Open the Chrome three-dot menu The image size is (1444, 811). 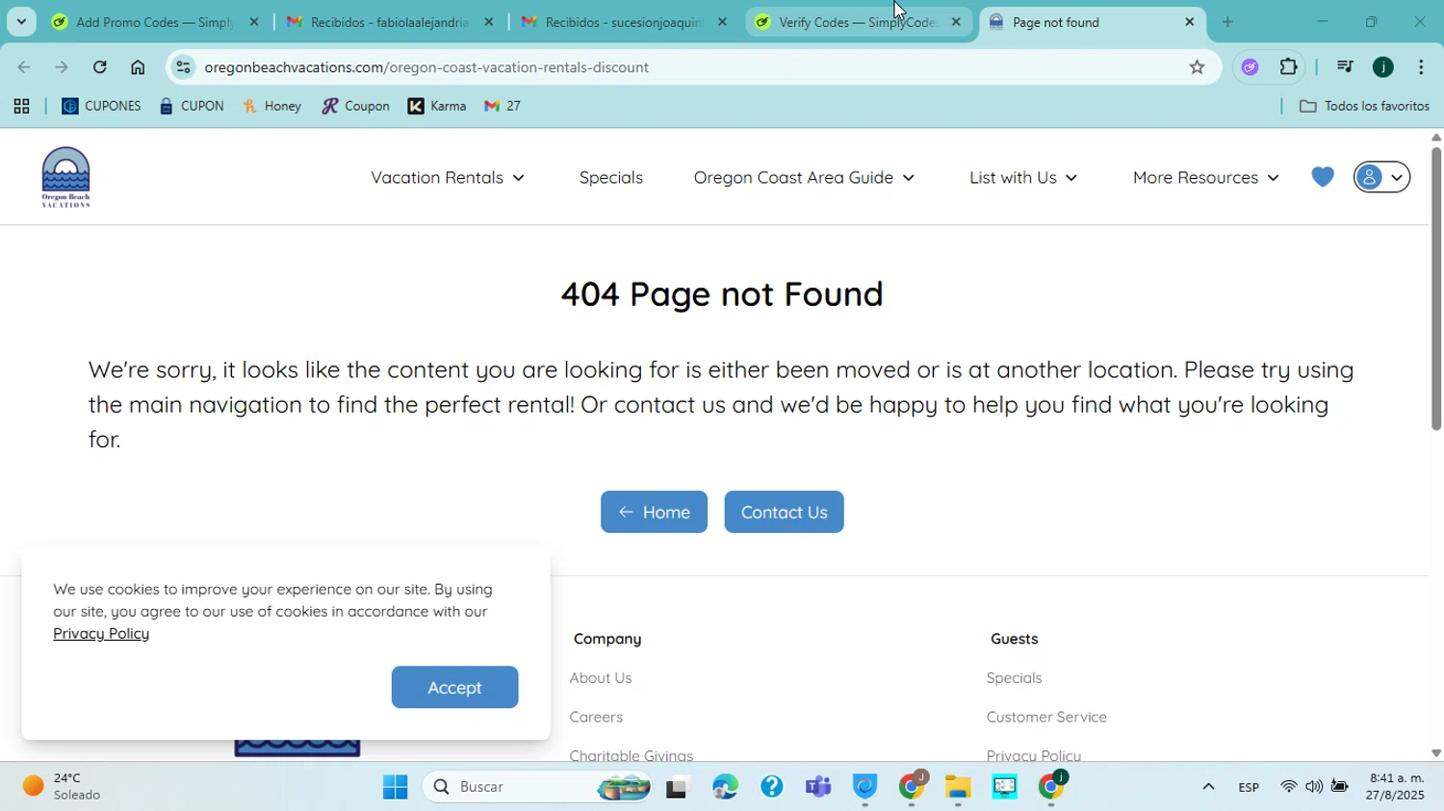point(1421,67)
